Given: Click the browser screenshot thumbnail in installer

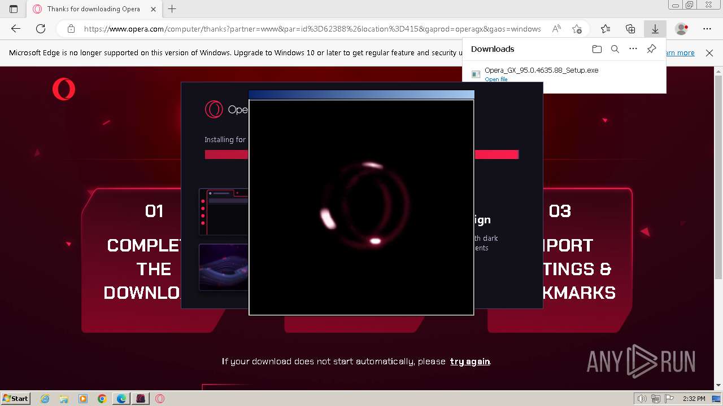Looking at the screenshot, I should 224,211.
